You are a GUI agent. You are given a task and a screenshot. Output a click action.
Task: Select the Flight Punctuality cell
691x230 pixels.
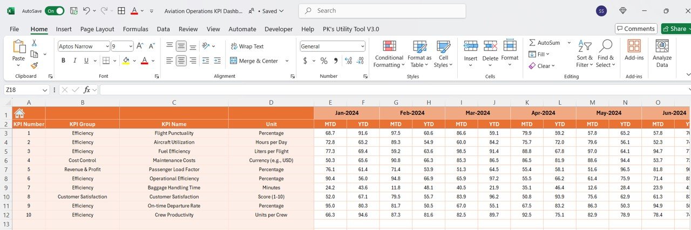pyautogui.click(x=174, y=133)
